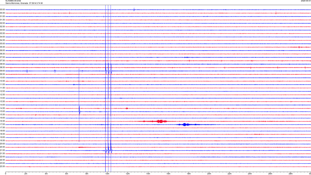Click the 6m tick on the minute axis

point(67,174)
